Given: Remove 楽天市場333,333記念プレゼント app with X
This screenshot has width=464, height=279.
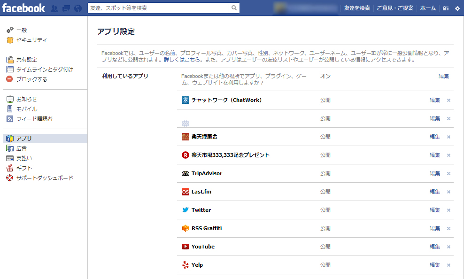Looking at the screenshot, I should [449, 155].
